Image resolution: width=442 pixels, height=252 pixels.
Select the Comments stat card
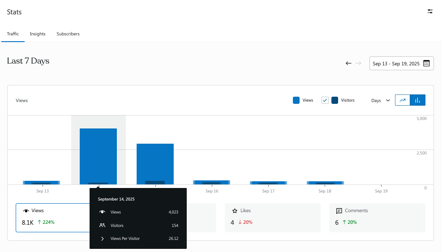pos(377,218)
